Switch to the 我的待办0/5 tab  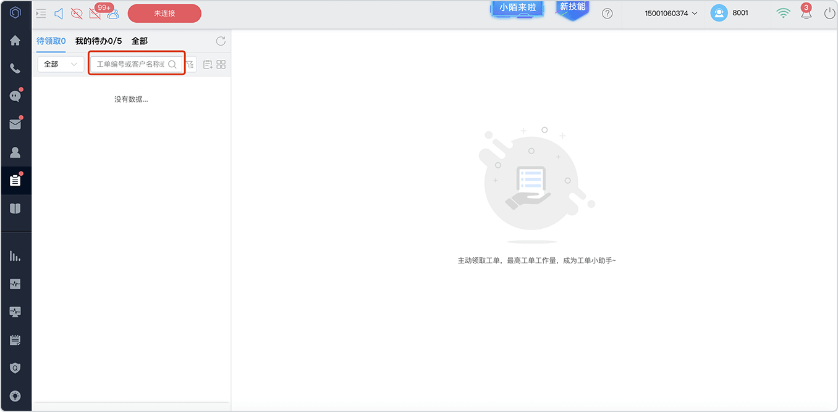(x=98, y=41)
